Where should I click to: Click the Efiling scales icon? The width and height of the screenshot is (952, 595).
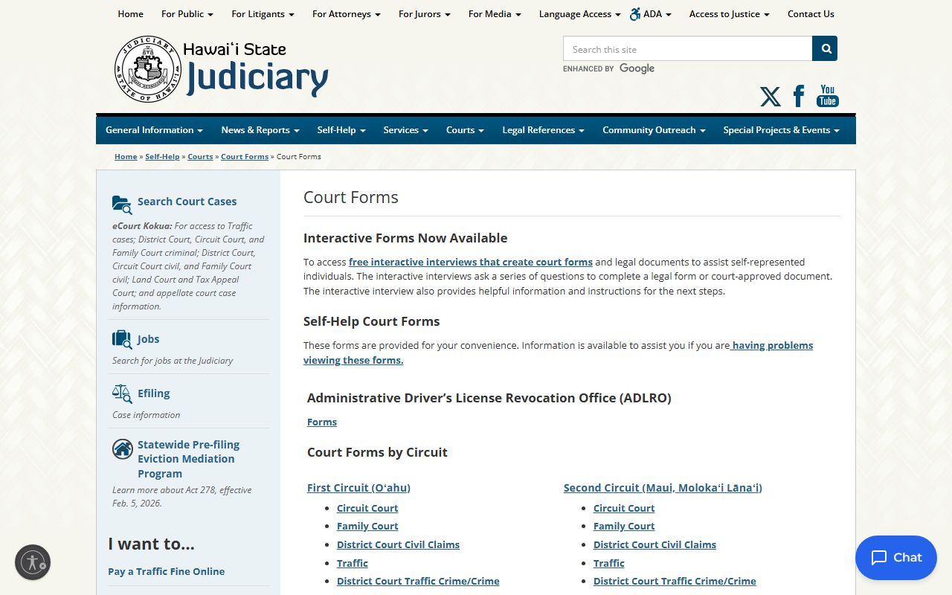(x=122, y=393)
